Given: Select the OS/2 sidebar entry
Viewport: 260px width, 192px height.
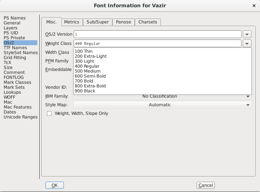Looking at the screenshot, I should click(x=20, y=43).
